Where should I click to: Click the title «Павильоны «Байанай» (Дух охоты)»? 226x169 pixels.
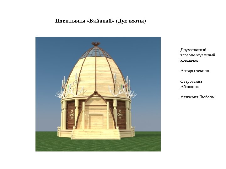pyautogui.click(x=100, y=21)
